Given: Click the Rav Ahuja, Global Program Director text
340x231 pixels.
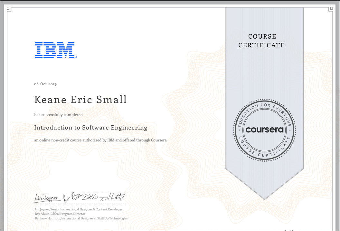Looking at the screenshot, I should [x=60, y=214].
